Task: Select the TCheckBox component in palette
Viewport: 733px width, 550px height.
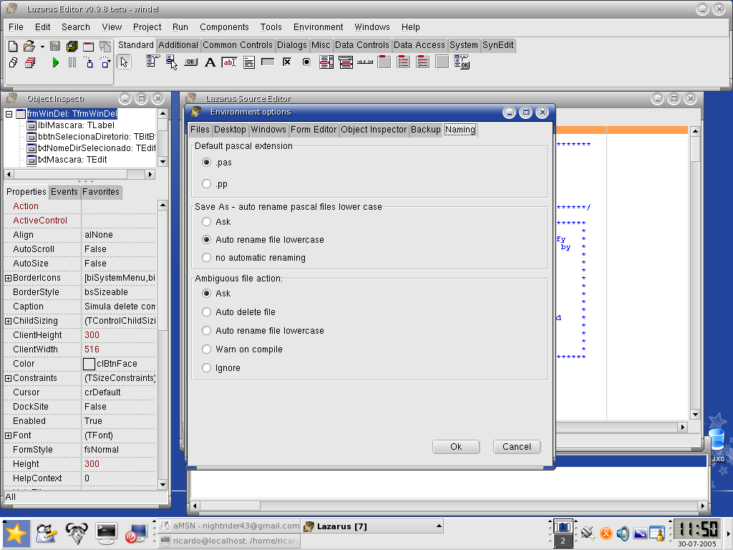Action: 287,62
